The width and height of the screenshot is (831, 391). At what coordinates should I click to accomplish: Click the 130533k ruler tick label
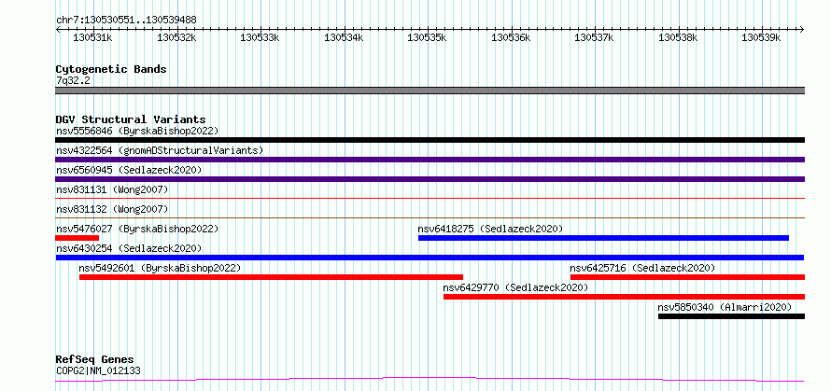[x=260, y=37]
